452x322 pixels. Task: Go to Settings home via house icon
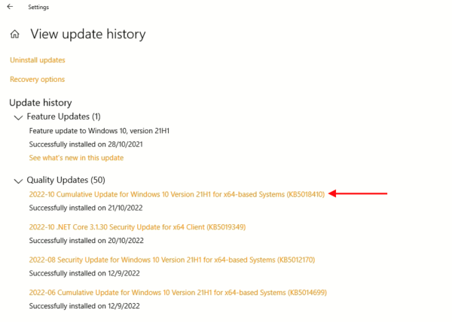(x=15, y=35)
